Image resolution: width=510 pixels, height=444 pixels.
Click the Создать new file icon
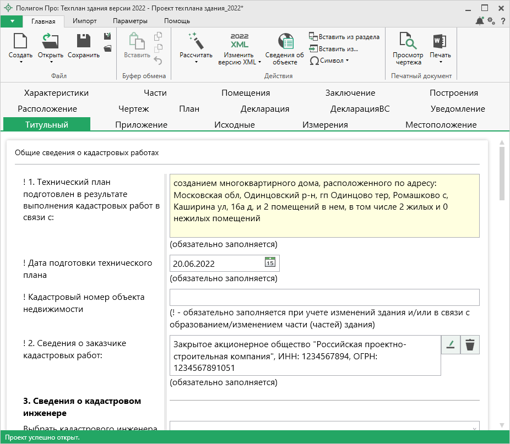(x=20, y=42)
